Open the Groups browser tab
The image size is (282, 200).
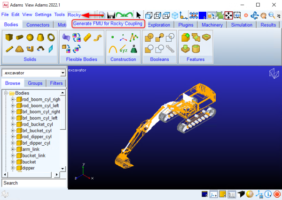(x=35, y=83)
